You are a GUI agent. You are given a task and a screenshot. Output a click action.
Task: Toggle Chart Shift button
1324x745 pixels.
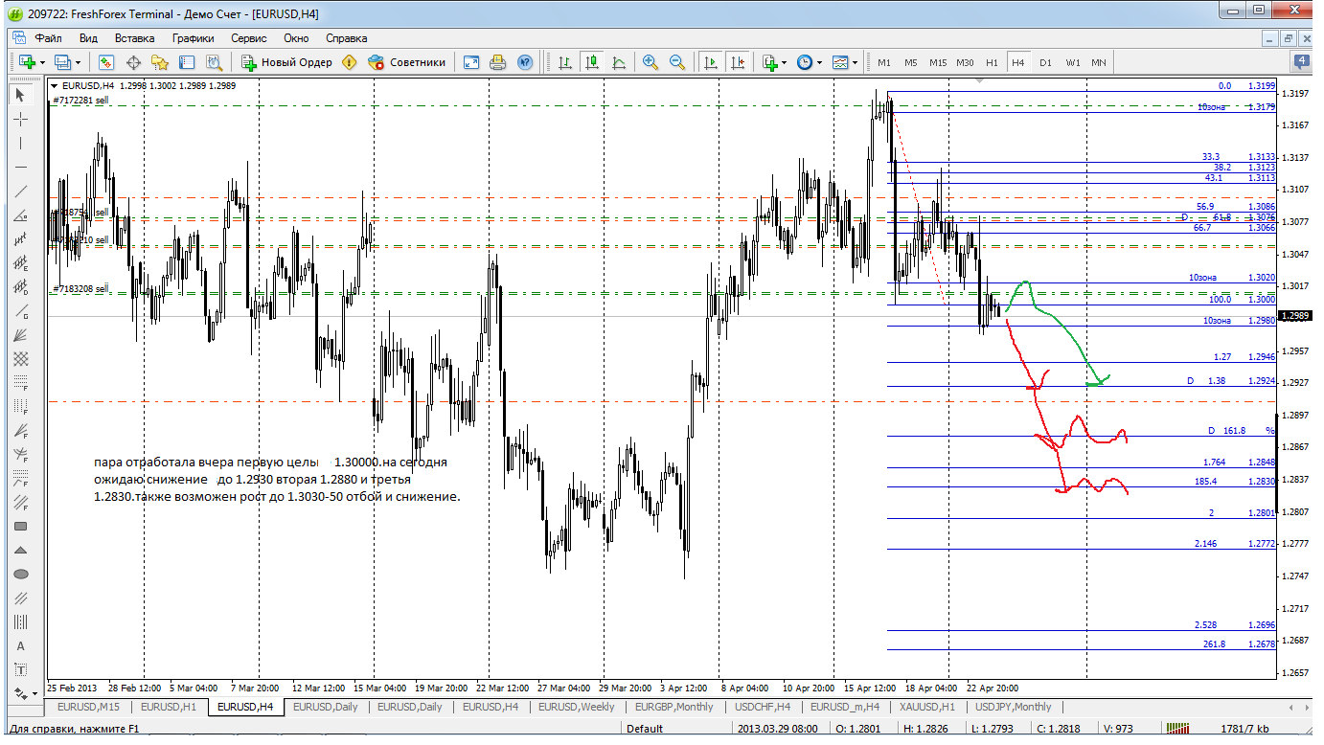pyautogui.click(x=737, y=62)
